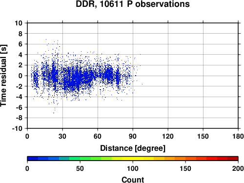Select the 'Time residual [s]' y-axis label
Viewport: 244px width, 183px height.
point(4,76)
